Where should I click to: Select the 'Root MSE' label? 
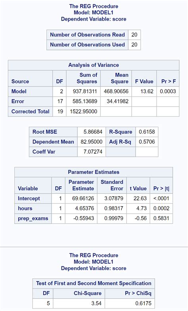pyautogui.click(x=45, y=132)
